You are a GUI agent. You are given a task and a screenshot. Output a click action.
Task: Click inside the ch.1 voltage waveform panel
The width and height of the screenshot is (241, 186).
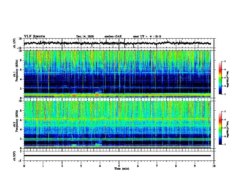(119, 43)
